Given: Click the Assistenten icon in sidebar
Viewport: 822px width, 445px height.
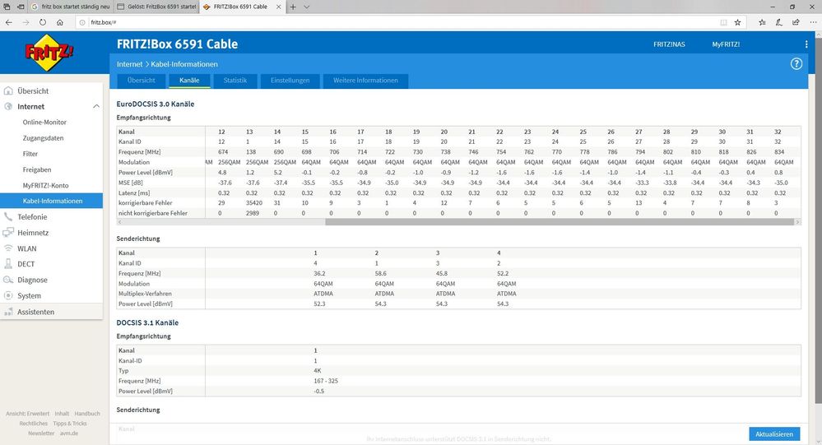Looking at the screenshot, I should (x=8, y=312).
